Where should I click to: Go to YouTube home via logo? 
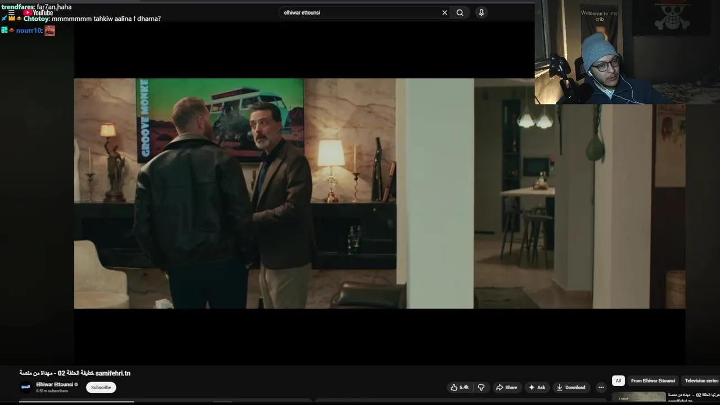coord(38,12)
